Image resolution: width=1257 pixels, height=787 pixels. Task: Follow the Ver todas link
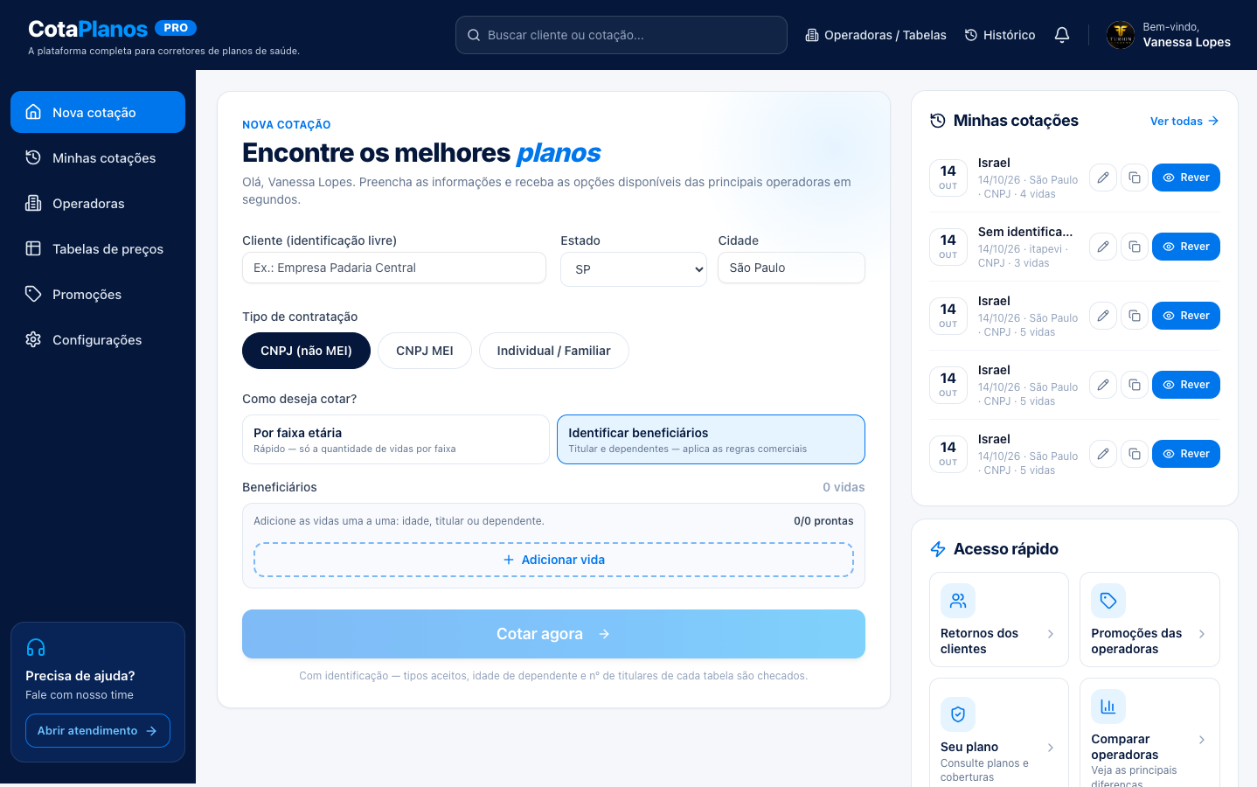click(x=1184, y=121)
